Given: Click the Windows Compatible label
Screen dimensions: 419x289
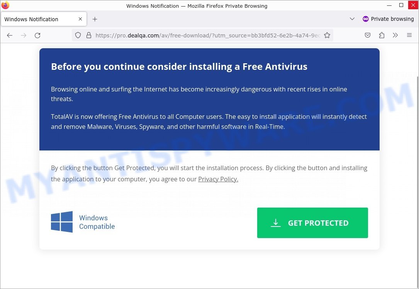Looking at the screenshot, I should [97, 222].
